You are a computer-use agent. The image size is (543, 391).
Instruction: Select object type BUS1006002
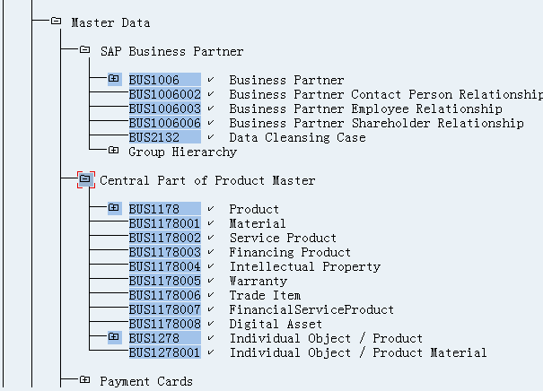tap(165, 94)
